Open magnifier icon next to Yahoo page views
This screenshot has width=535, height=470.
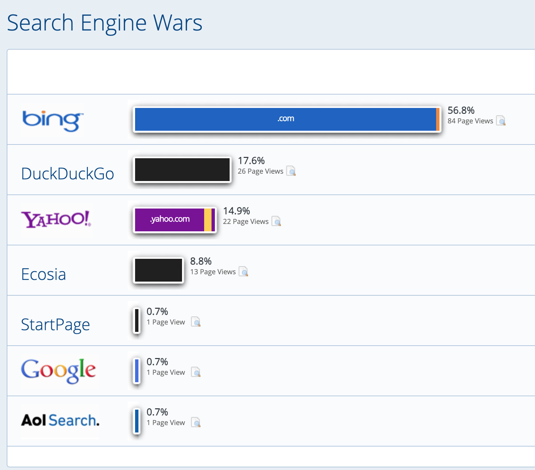pos(276,221)
